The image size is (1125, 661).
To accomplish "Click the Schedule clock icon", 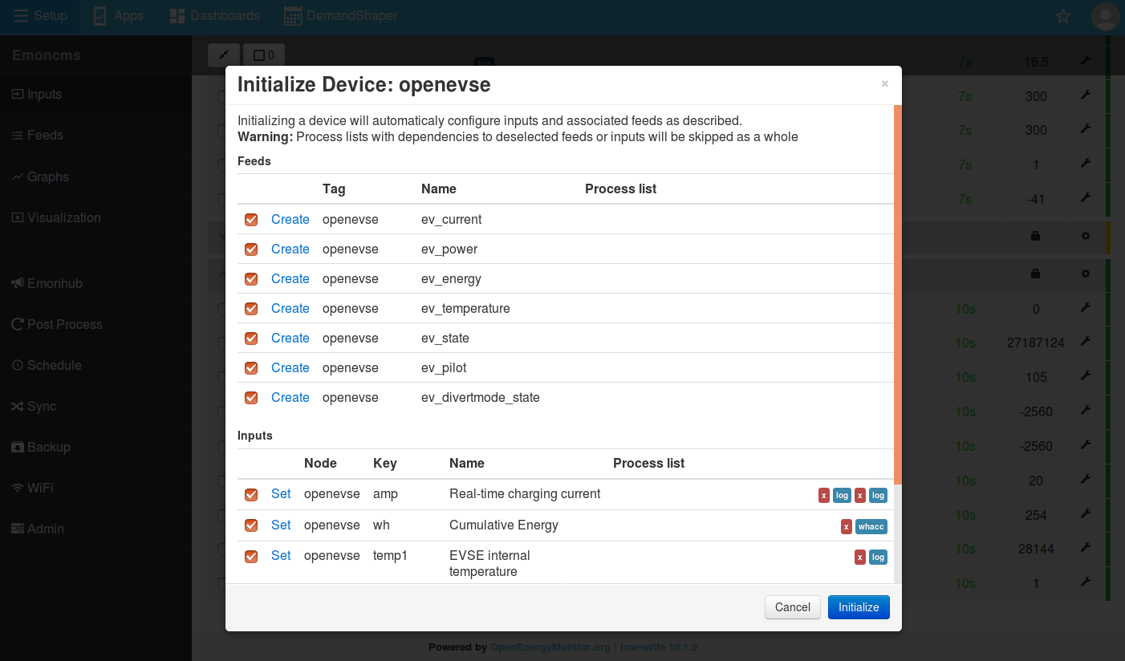I will pyautogui.click(x=18, y=365).
